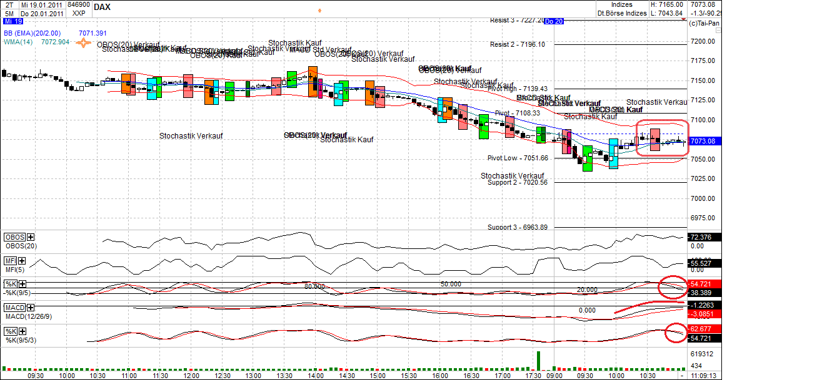The height and width of the screenshot is (380, 827).
Task: Click the Mi 19 day marker
Action: click(12, 21)
